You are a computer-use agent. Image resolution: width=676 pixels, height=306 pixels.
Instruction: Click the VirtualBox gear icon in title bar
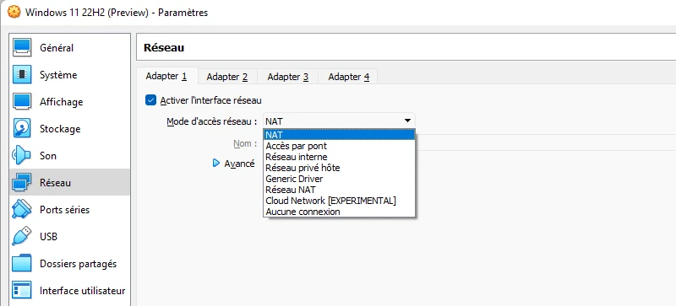coord(14,12)
